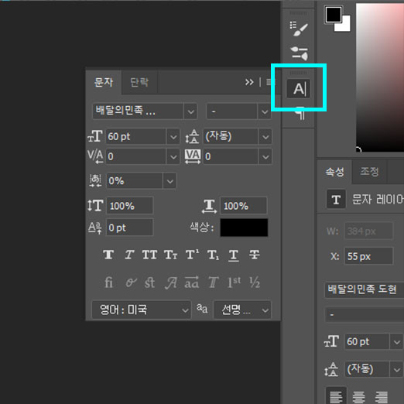
Task: Toggle the Character panel icon
Action: tap(299, 89)
